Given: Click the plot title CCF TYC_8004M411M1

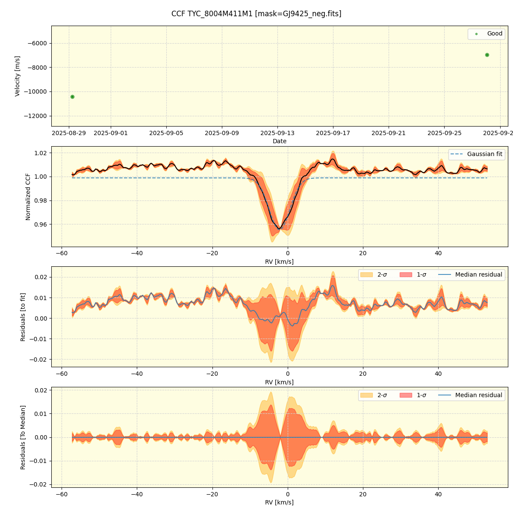Looking at the screenshot, I should pos(256,14).
